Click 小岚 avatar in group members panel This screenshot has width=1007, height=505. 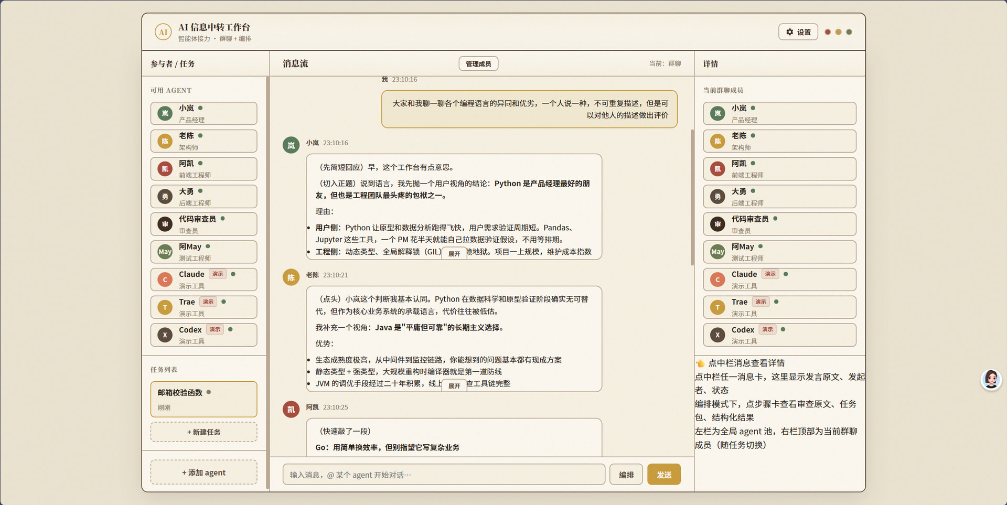[717, 113]
